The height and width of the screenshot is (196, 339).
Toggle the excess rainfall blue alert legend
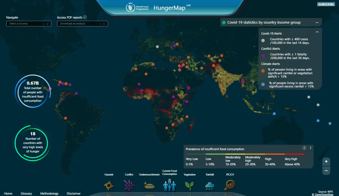[263, 84]
